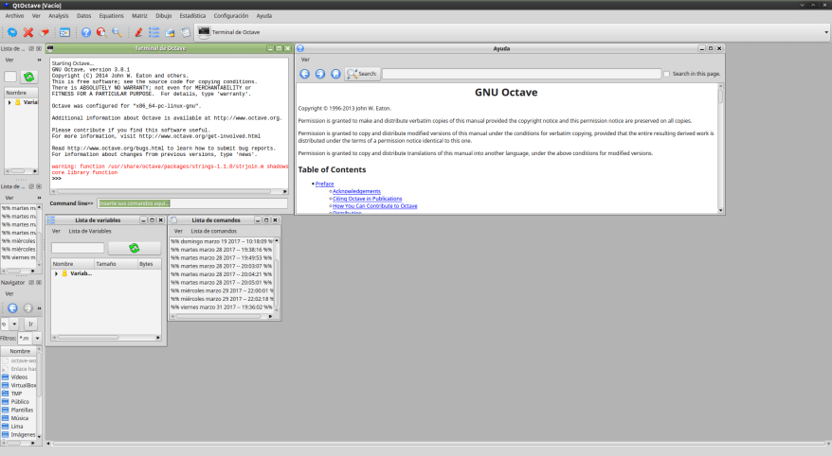Open the Equations menu

pyautogui.click(x=112, y=16)
